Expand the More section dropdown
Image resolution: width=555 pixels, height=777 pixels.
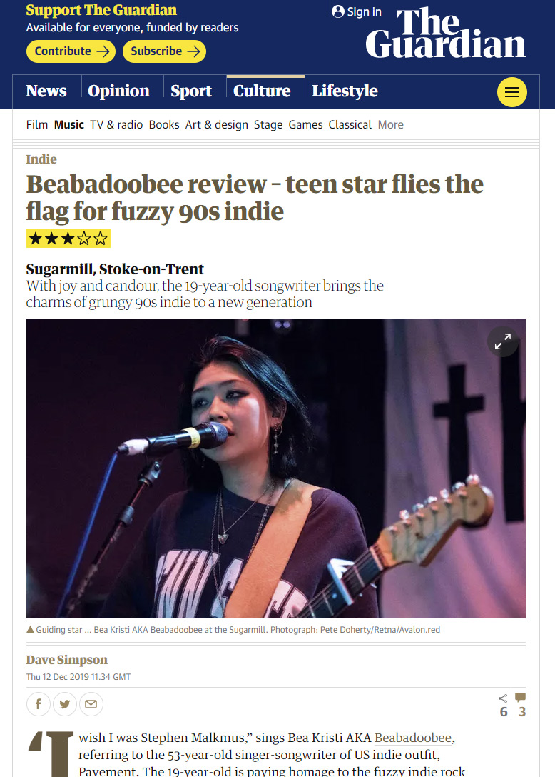click(391, 125)
